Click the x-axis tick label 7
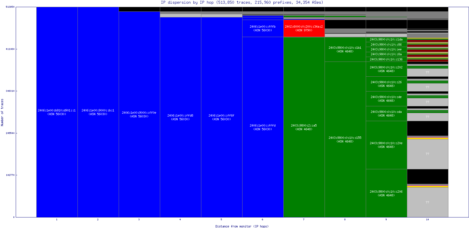469x228 pixels. coord(304,219)
